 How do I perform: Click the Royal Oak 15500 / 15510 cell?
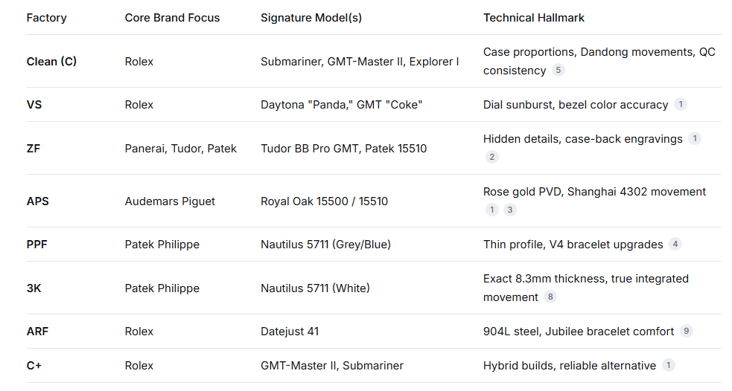[x=324, y=201]
